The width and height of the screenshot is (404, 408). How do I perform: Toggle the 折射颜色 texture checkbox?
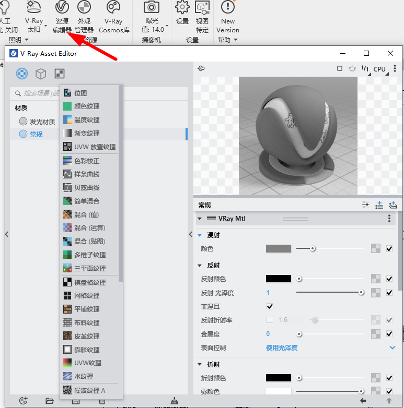click(x=389, y=378)
